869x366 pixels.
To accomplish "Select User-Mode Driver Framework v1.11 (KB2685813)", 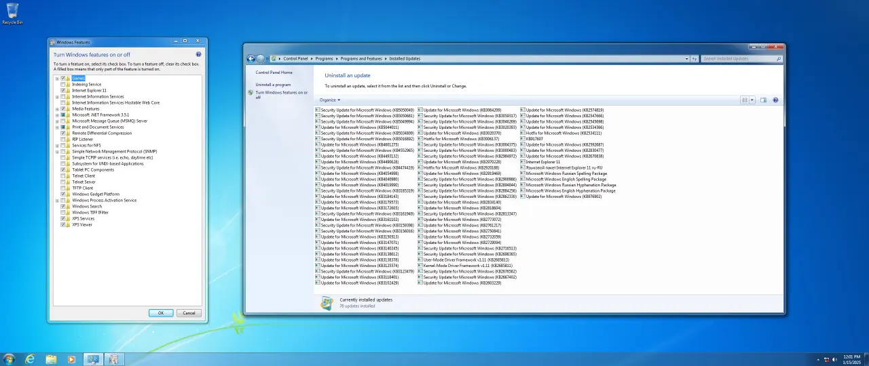I will coord(463,260).
